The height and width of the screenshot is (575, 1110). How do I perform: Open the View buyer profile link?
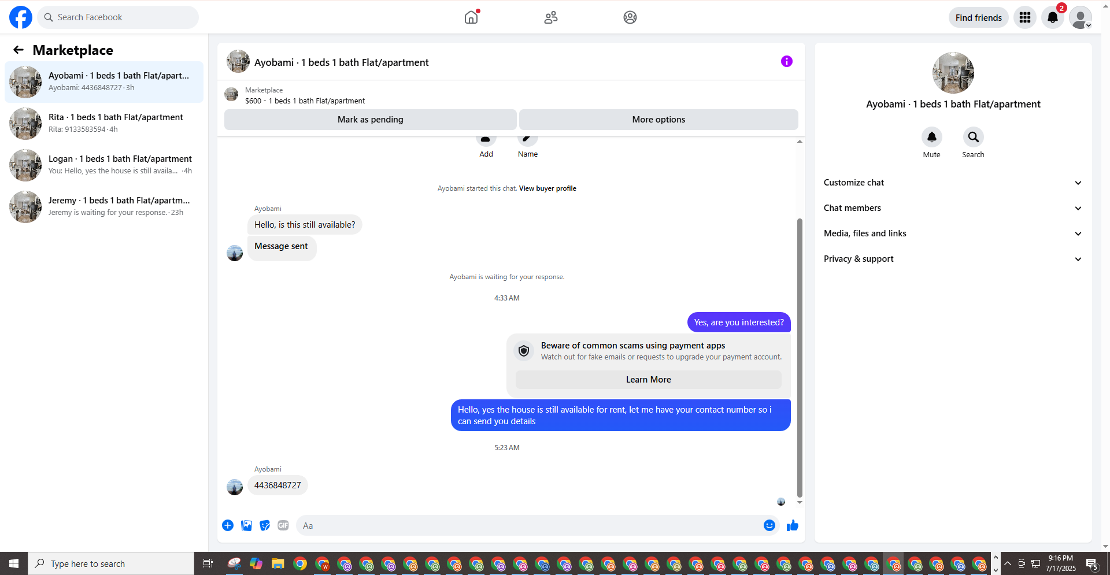[547, 188]
